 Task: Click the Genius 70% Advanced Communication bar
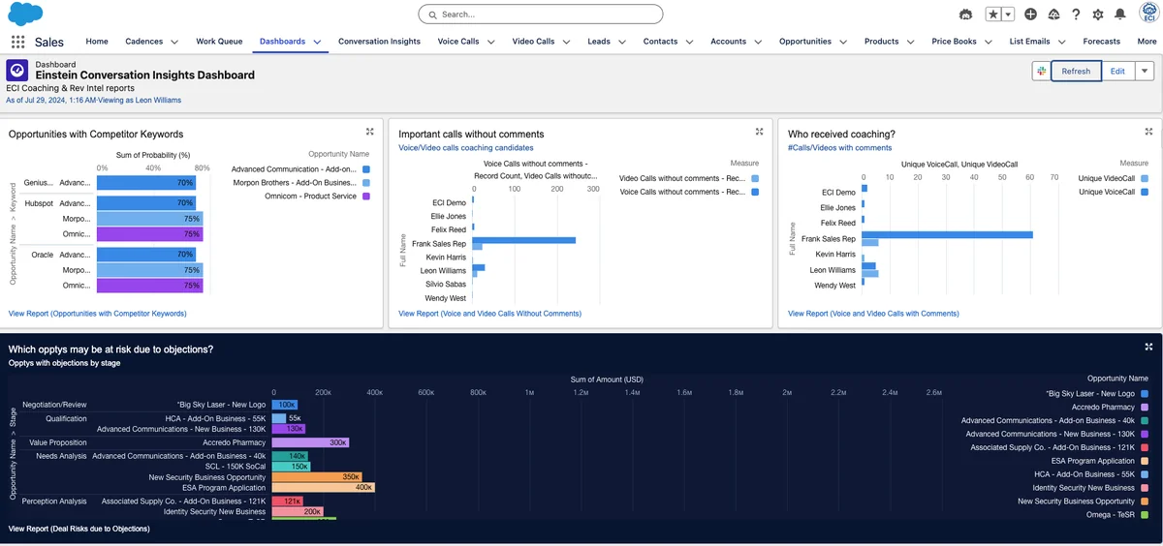[x=147, y=182]
